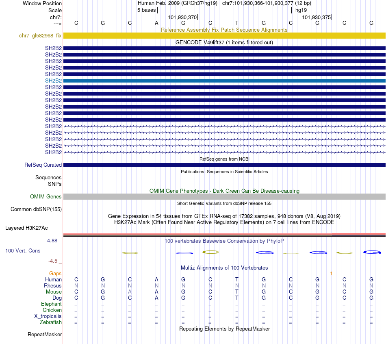This screenshot has width=386, height=344.
Task: Click the Sequences track label
Action: (x=48, y=177)
